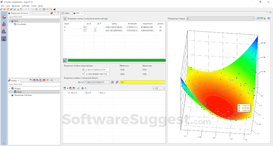Click the Y input value field

(97, 74)
